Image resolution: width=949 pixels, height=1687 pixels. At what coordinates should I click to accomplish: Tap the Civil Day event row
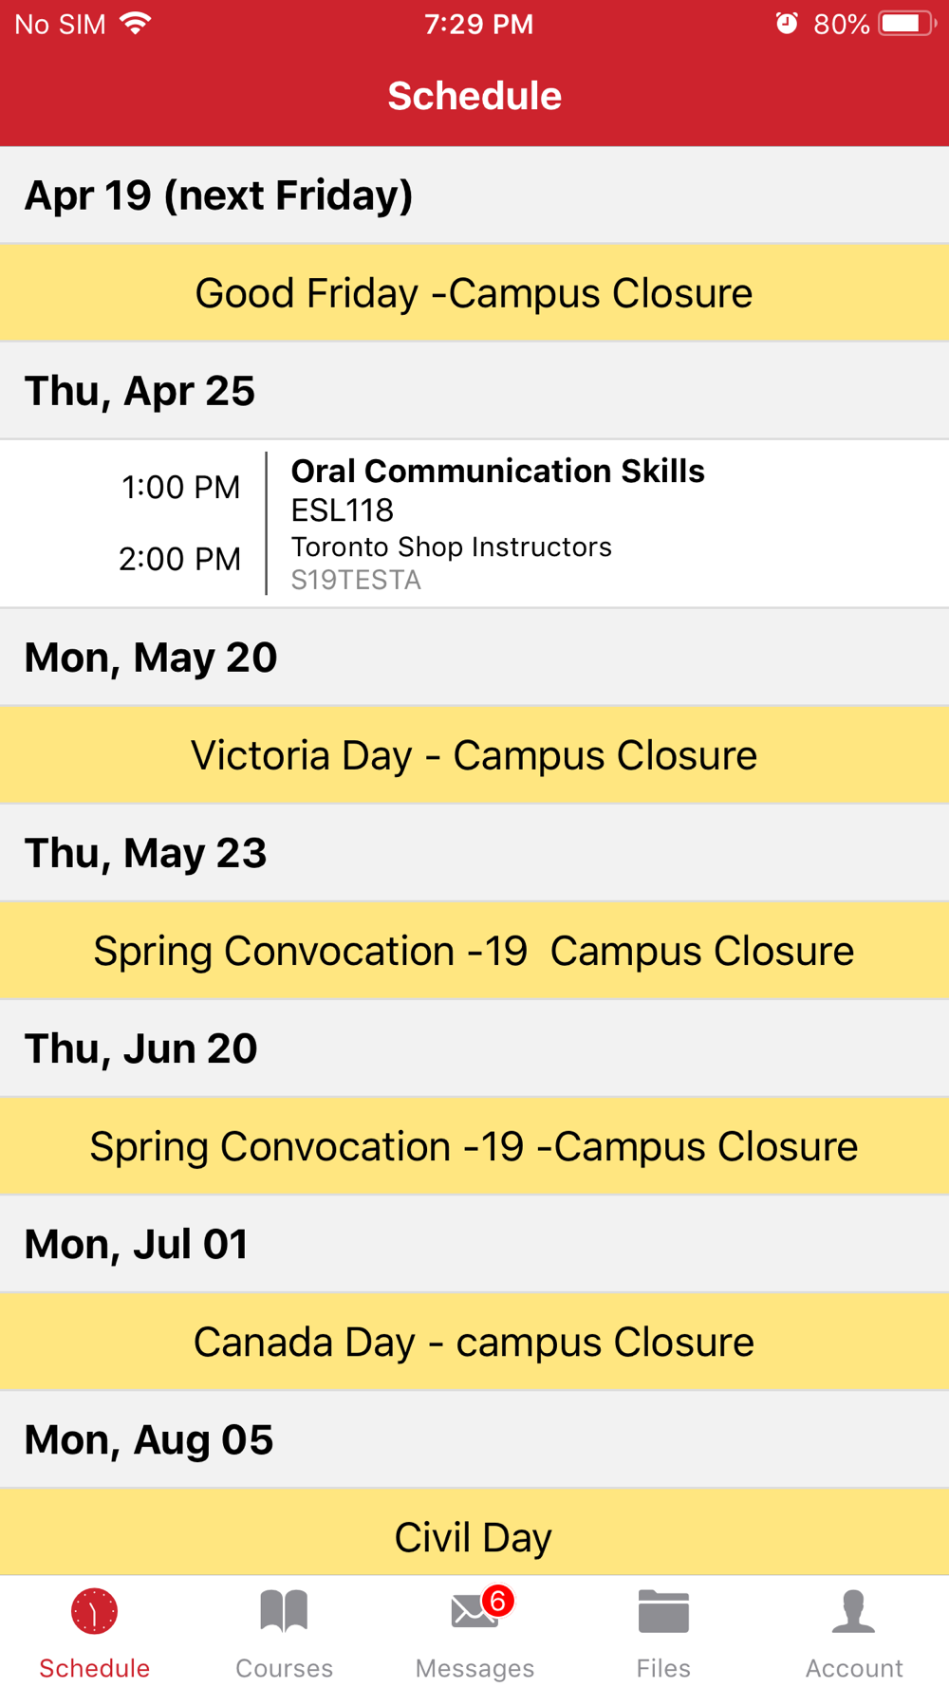click(474, 1532)
